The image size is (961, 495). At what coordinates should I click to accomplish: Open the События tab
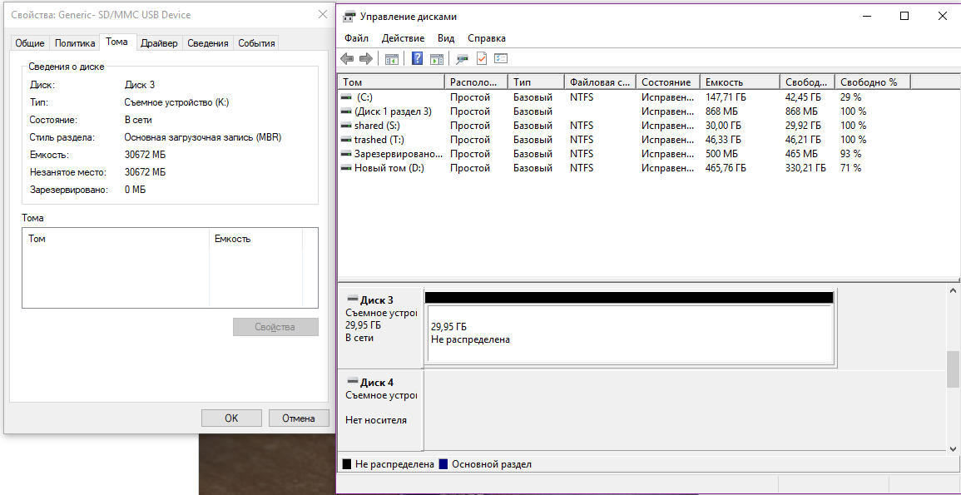[256, 43]
